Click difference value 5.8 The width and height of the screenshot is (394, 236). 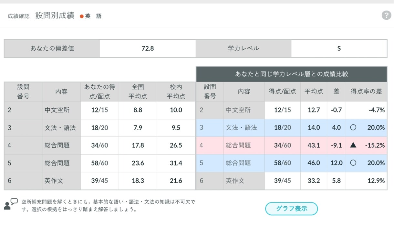tap(336, 181)
